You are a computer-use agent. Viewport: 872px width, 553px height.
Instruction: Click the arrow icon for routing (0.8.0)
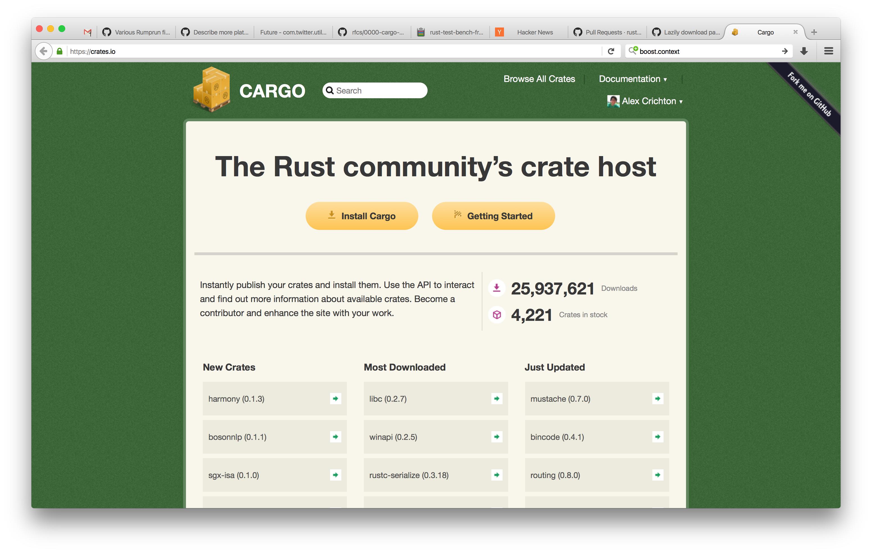tap(658, 475)
